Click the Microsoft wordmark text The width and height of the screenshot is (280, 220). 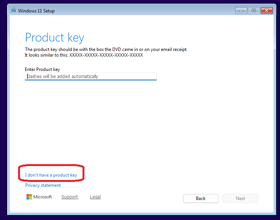tap(43, 197)
